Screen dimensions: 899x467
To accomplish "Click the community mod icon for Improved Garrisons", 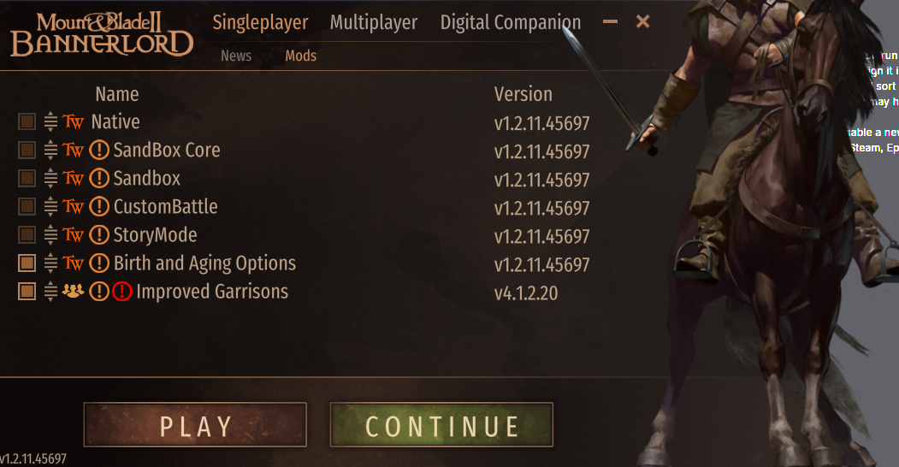I will 73,291.
